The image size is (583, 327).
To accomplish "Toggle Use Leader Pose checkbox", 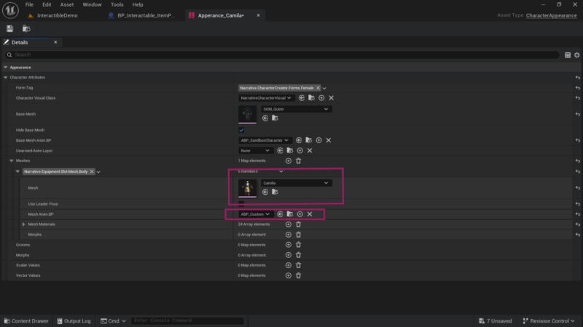I will 241,204.
